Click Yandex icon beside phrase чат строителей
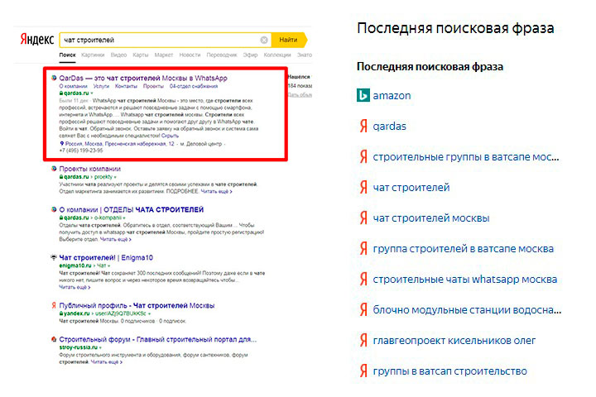Viewport: 596px width, 397px height. [x=363, y=187]
